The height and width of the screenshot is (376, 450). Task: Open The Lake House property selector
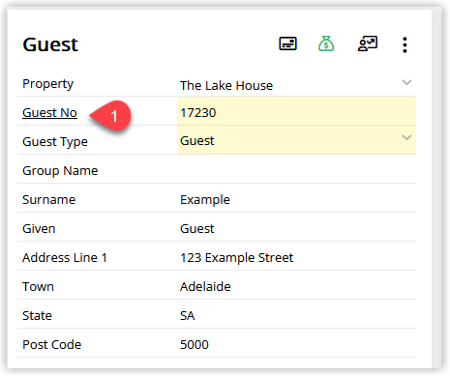coord(296,85)
